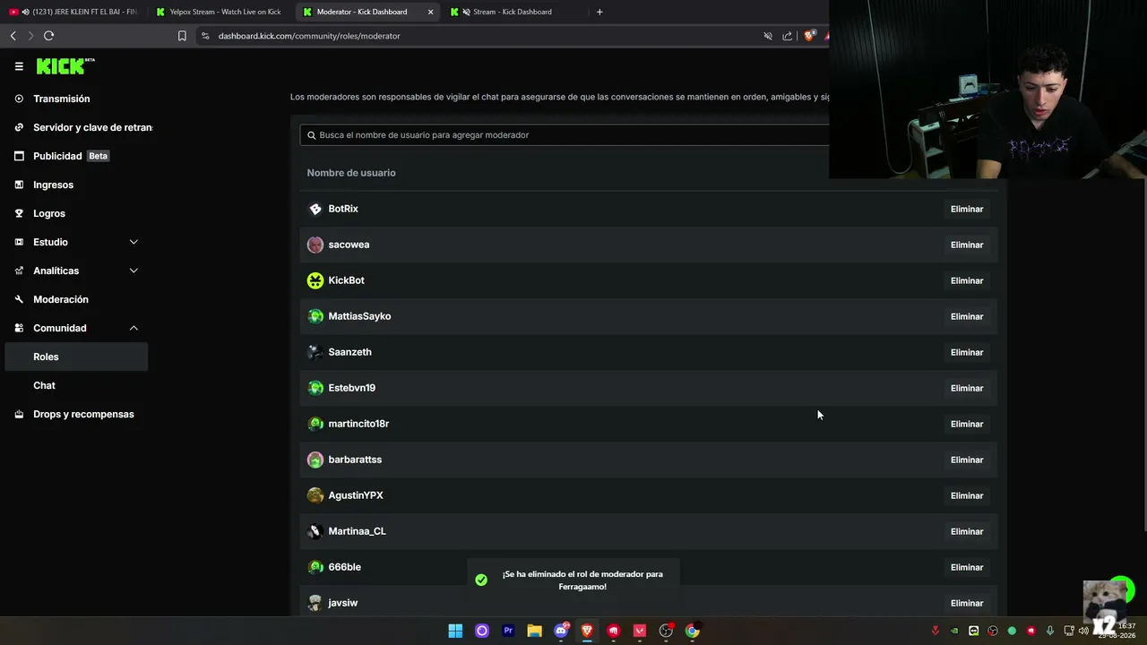Click the browser share icon

point(787,36)
